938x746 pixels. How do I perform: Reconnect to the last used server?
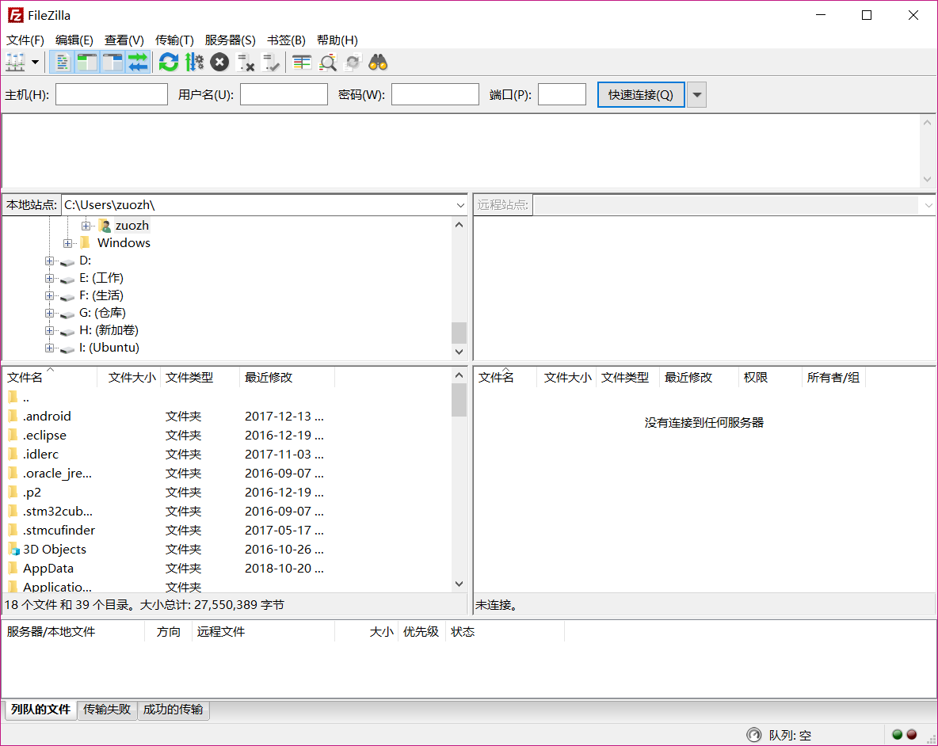270,62
